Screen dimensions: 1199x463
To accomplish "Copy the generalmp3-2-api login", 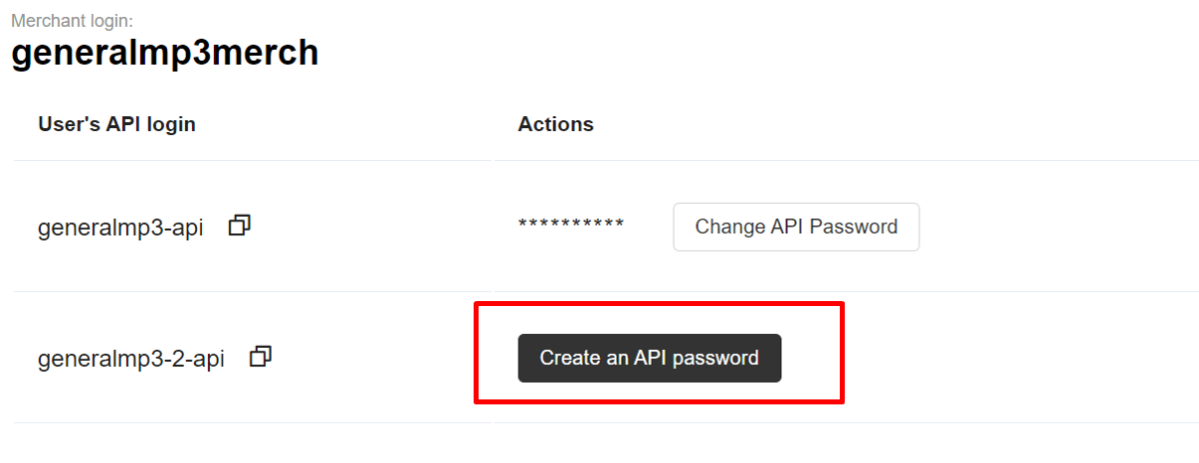I will pos(261,357).
